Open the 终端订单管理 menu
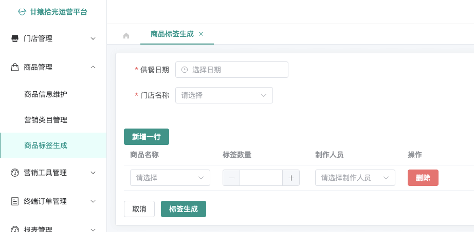Screen dimensions: 474x232 [53, 201]
